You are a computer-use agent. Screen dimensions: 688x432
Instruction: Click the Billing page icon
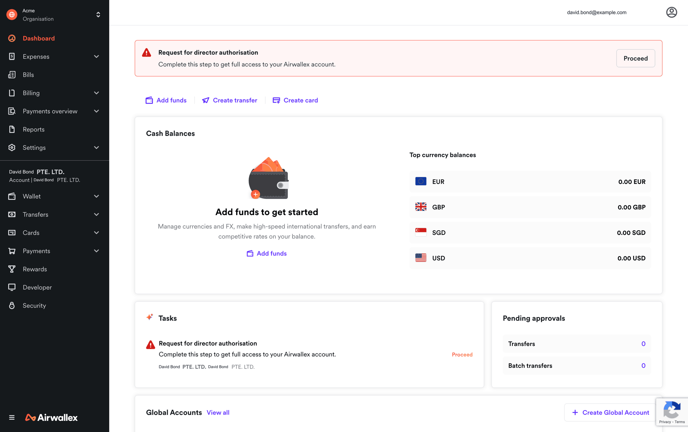pos(12,93)
